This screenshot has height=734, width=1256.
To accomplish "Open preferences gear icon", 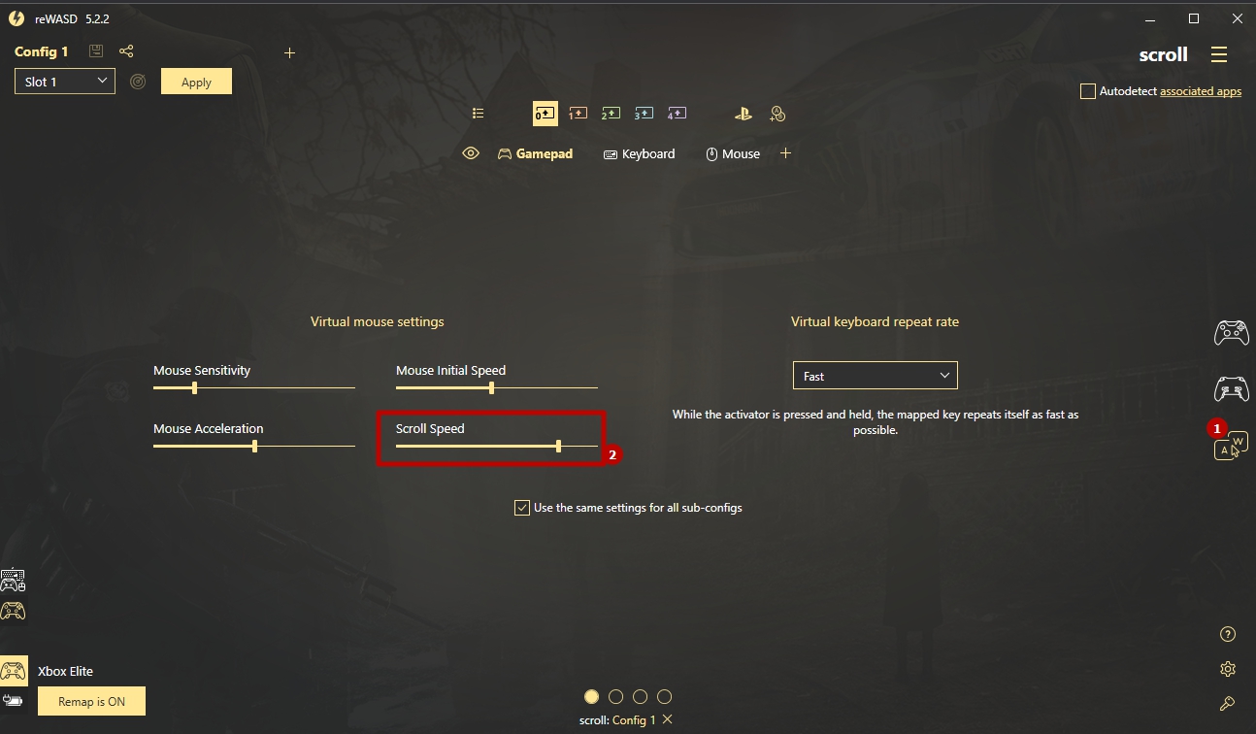I will [x=1228, y=669].
